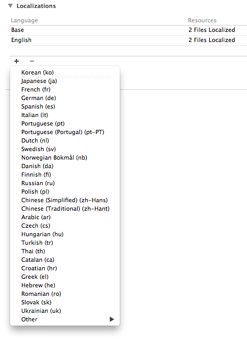
Task: Select Arabic (ar) menu item
Action: (65, 217)
